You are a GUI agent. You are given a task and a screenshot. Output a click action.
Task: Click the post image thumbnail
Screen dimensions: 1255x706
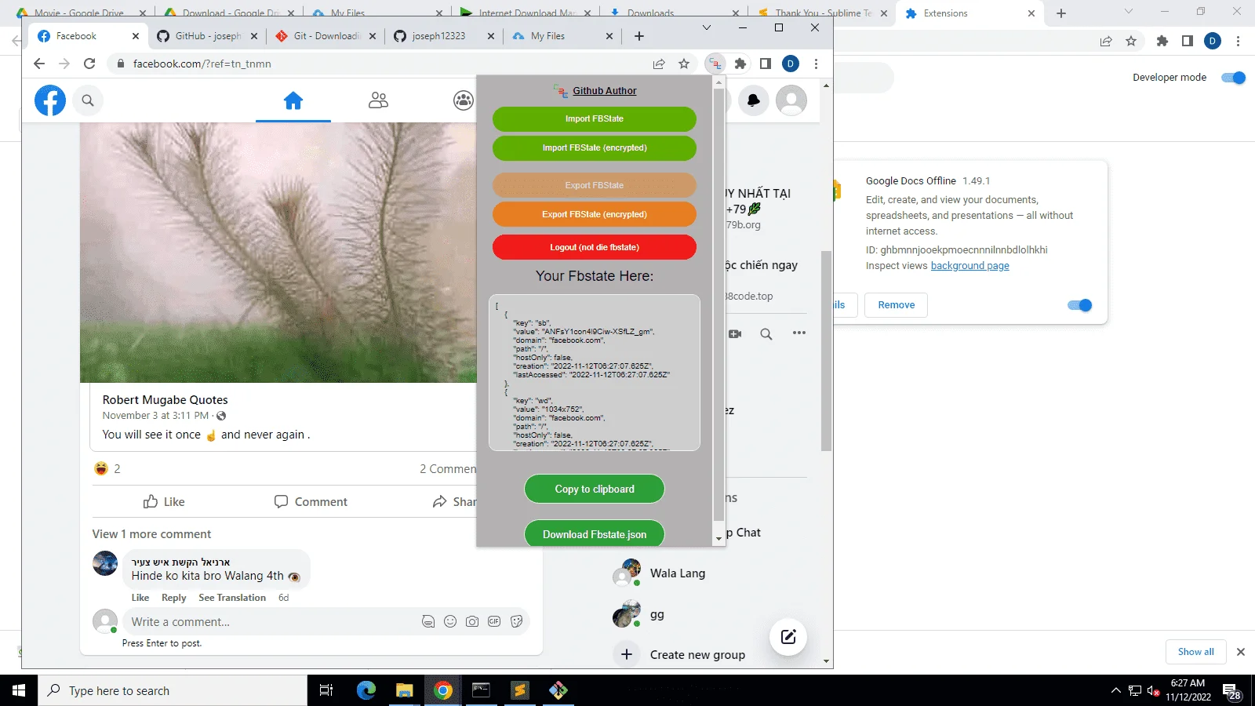click(x=278, y=253)
